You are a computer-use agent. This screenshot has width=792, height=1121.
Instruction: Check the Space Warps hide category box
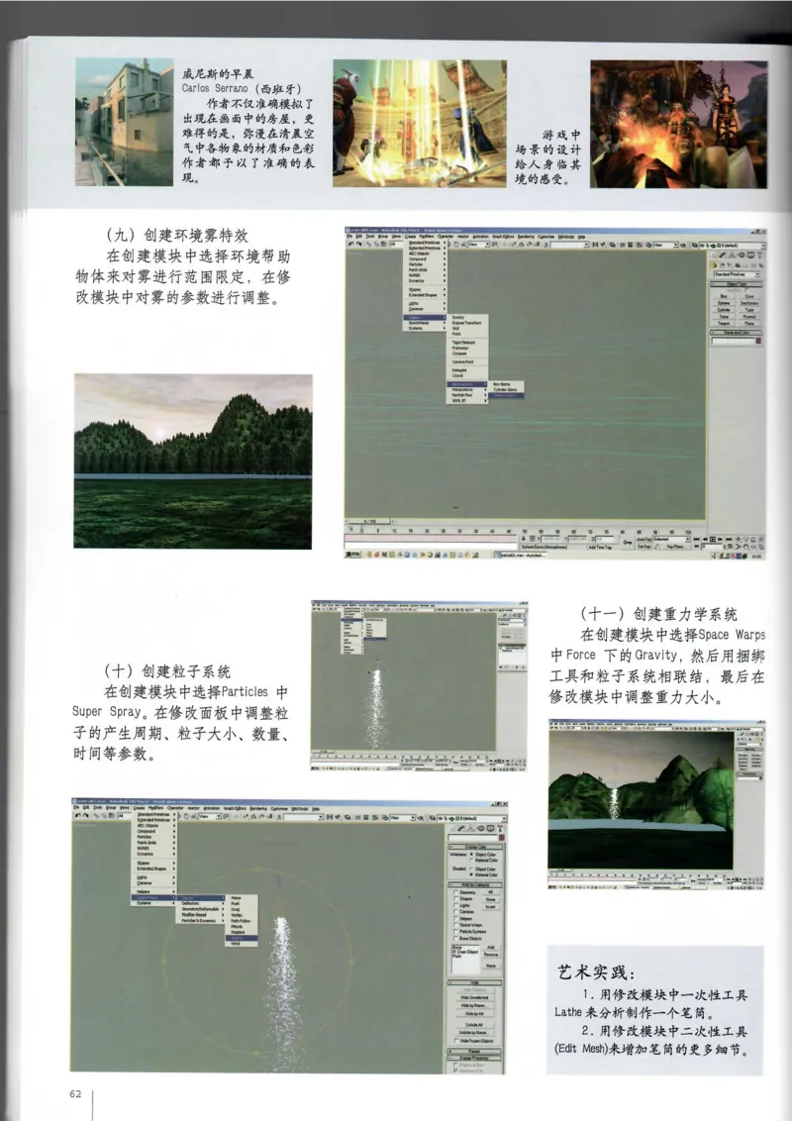point(455,925)
